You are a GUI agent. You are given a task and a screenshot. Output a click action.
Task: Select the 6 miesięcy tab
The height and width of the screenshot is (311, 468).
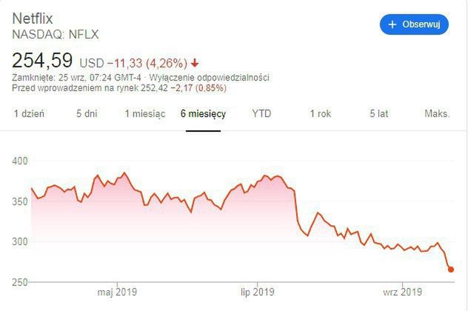point(203,113)
